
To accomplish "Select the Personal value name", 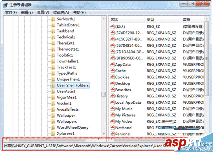I will pos(123,134).
